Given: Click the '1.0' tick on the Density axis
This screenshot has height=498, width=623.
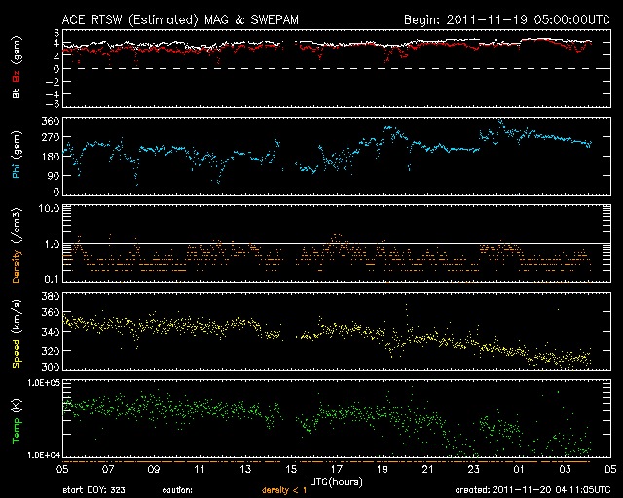Looking at the screenshot, I should pos(52,244).
